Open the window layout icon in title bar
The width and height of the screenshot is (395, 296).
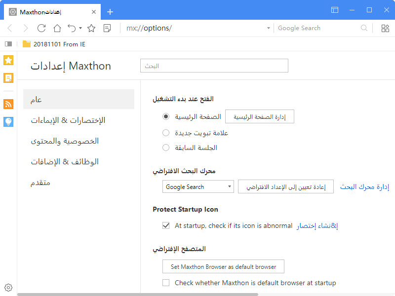[x=335, y=10]
